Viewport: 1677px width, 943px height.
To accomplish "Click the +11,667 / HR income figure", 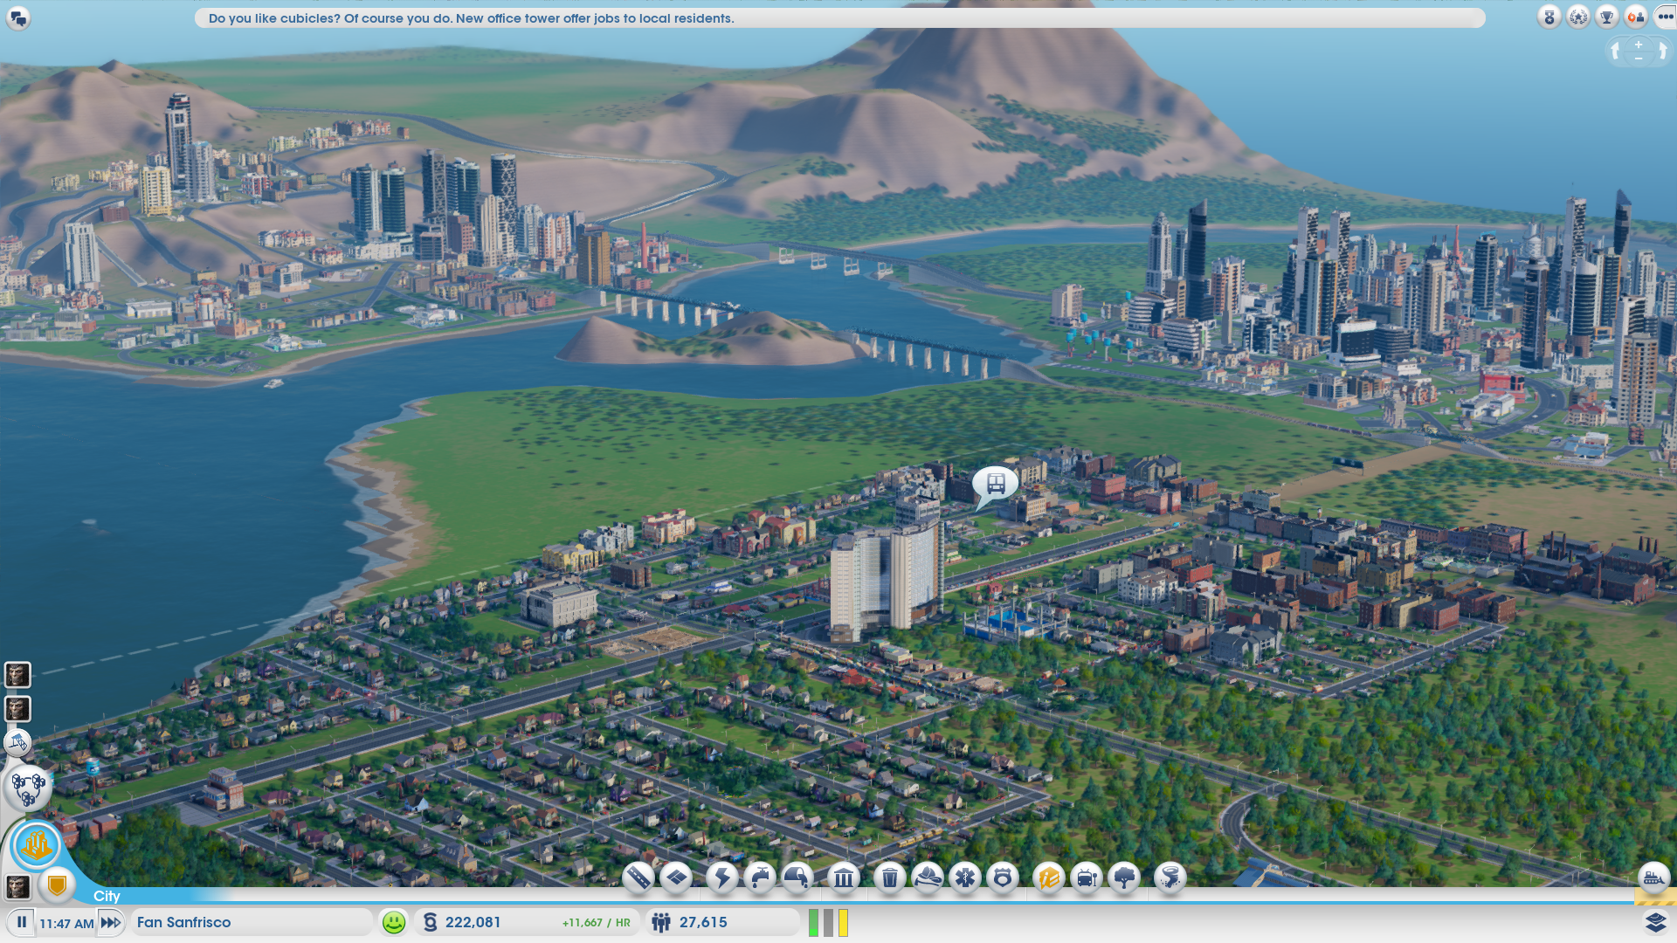I will [x=597, y=923].
